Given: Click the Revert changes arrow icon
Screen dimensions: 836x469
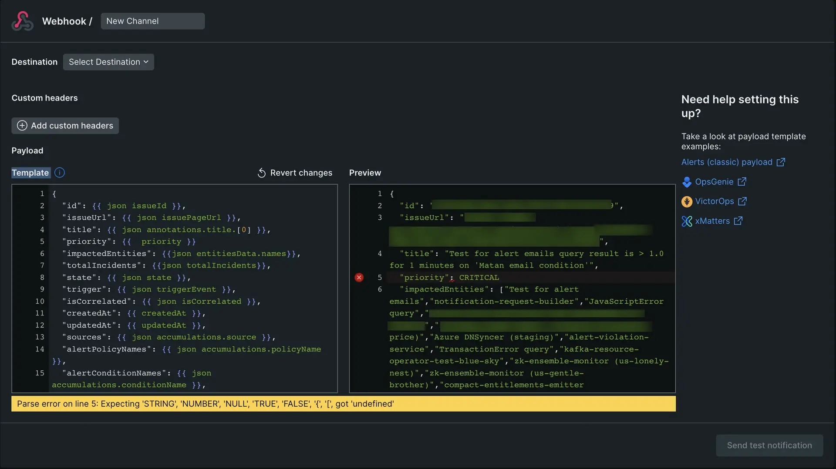Looking at the screenshot, I should pos(261,173).
